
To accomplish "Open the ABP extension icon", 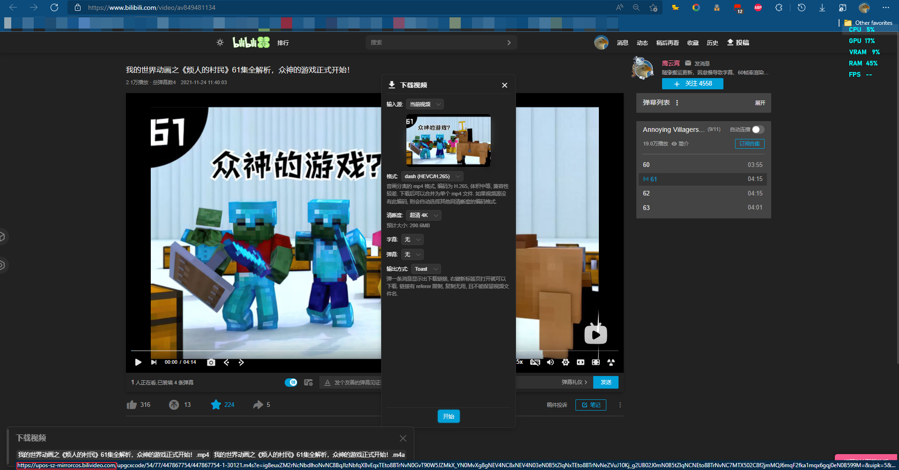I will coord(758,7).
